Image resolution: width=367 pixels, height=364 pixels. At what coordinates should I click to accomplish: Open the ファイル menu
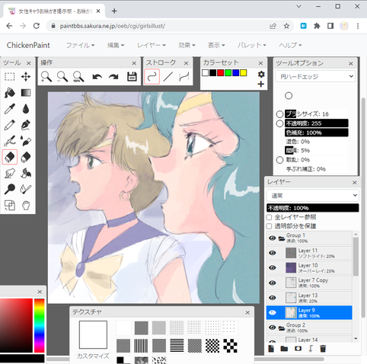80,45
